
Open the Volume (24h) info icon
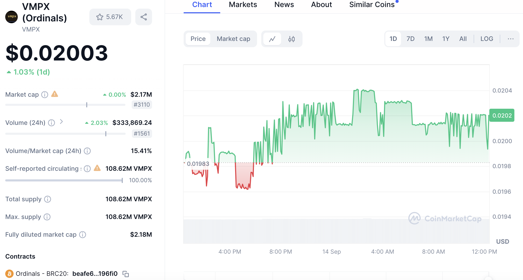tap(51, 123)
